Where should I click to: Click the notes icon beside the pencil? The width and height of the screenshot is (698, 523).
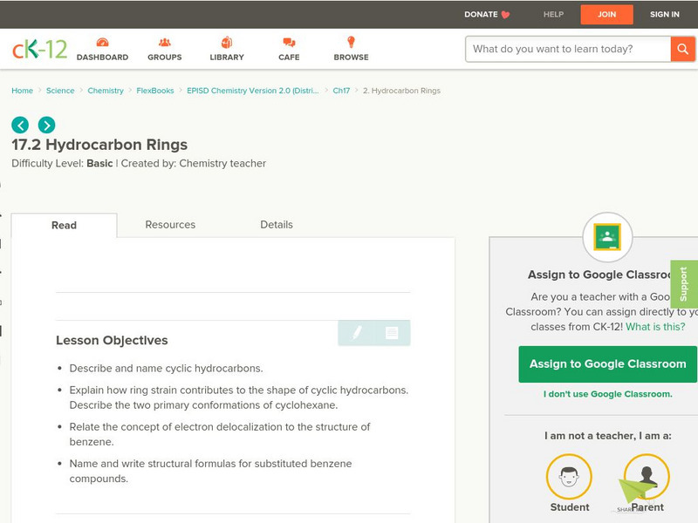[x=392, y=333]
